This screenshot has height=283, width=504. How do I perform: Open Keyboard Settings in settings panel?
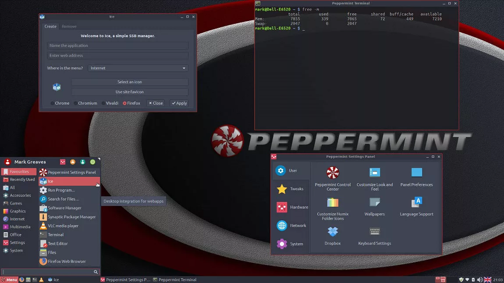pos(374,236)
